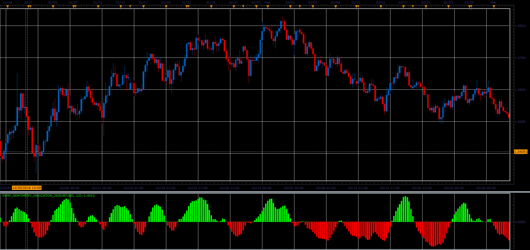
Task: Click the 1.0800 price axis label
Action: tap(520, 26)
